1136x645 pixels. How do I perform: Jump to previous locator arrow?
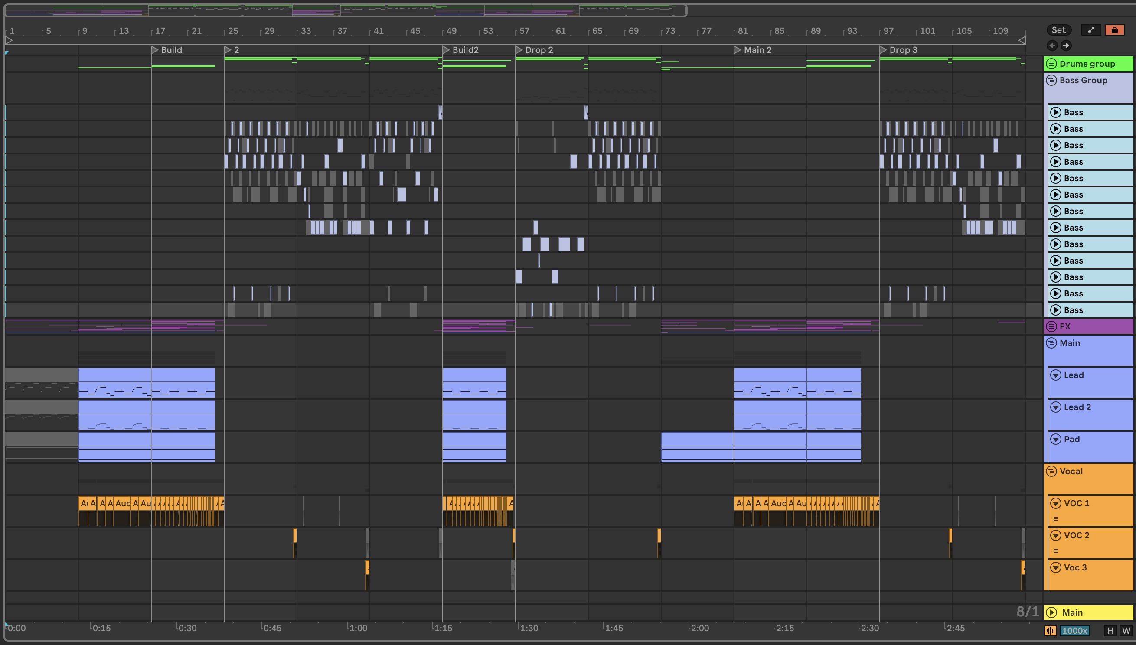[1052, 45]
